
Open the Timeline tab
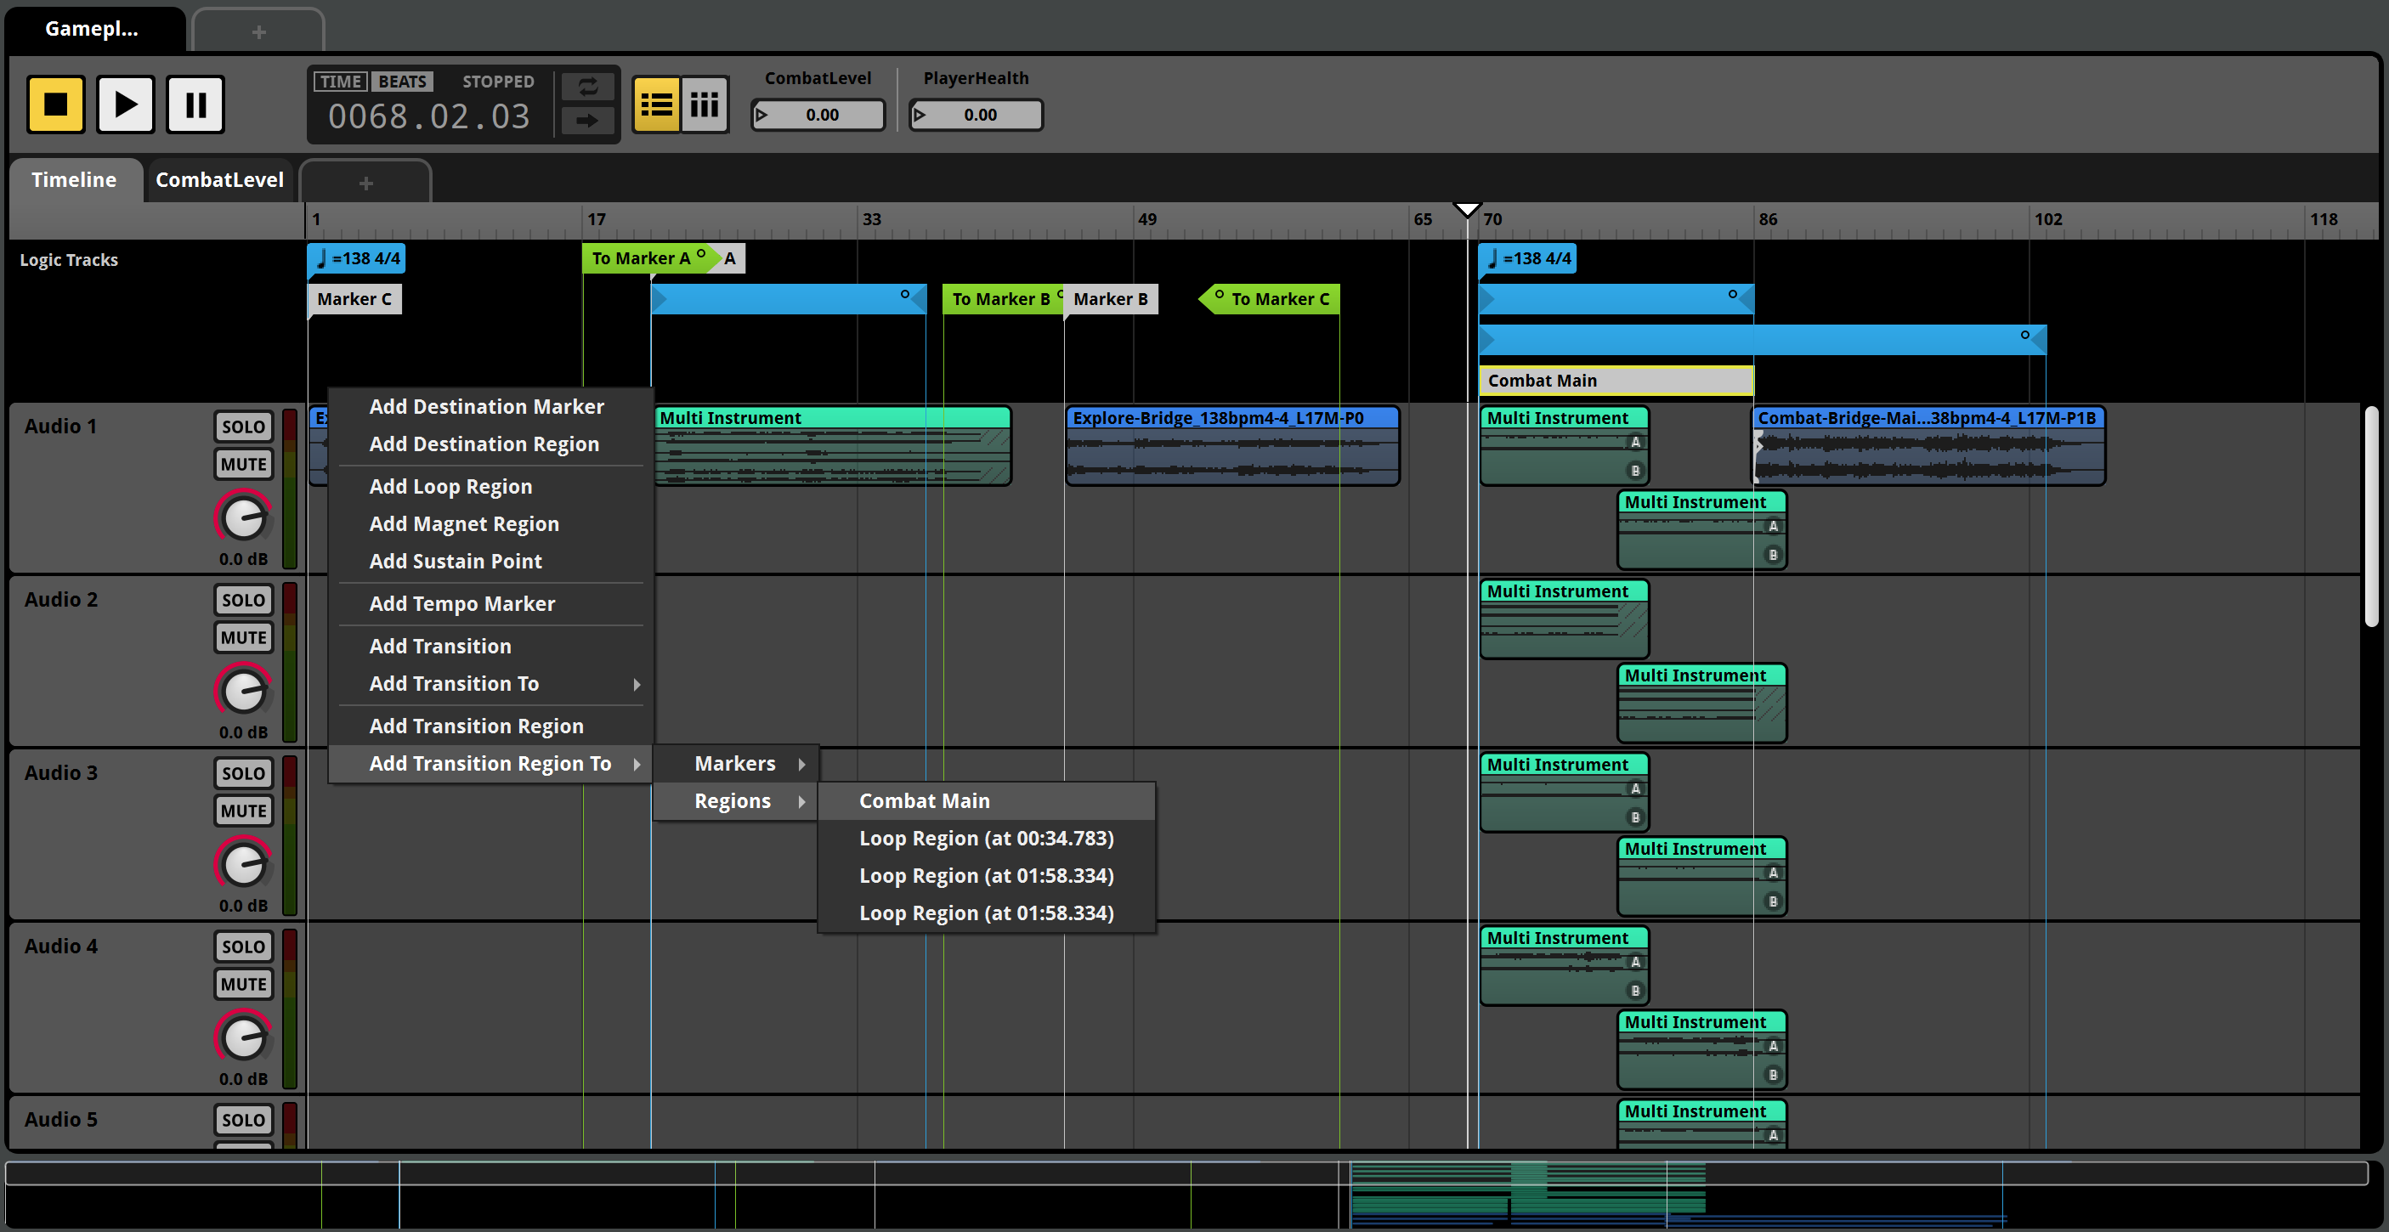[x=74, y=180]
